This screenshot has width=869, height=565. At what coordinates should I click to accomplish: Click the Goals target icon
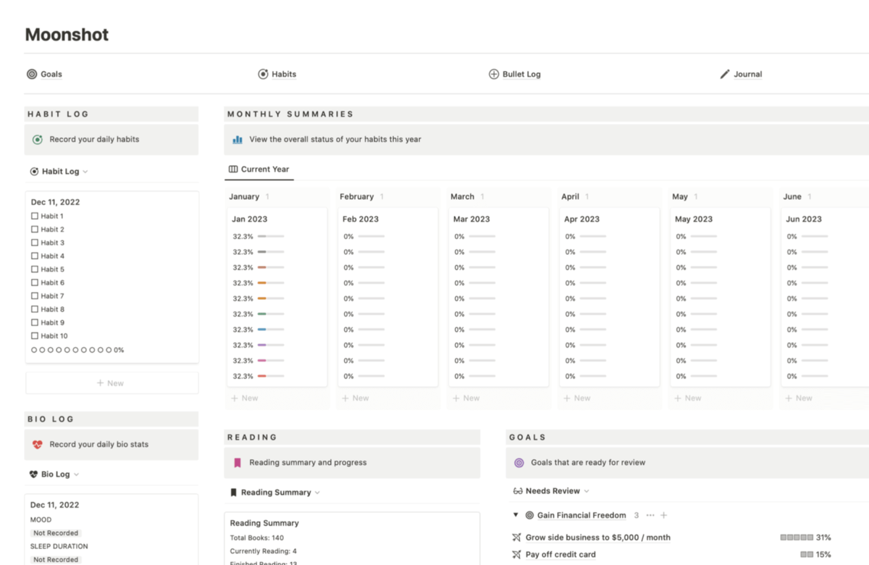point(32,74)
